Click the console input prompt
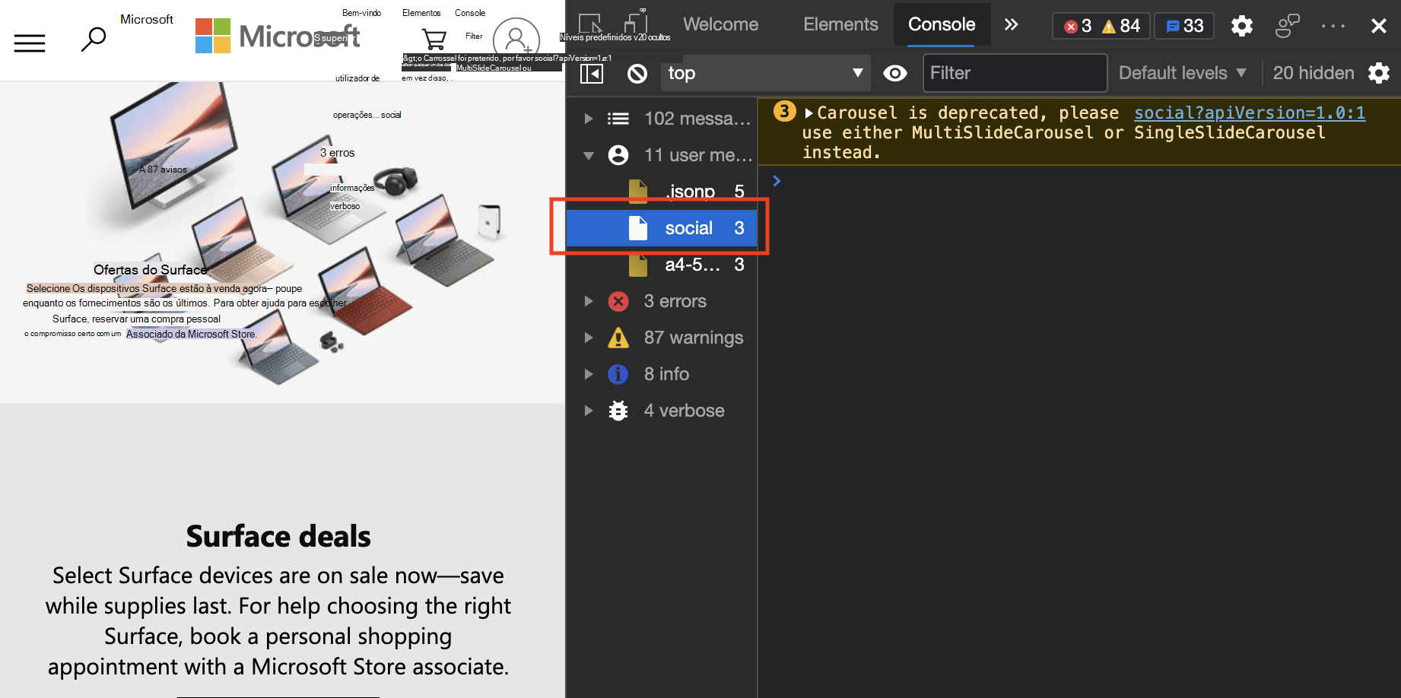The width and height of the screenshot is (1401, 698). tap(1080, 181)
